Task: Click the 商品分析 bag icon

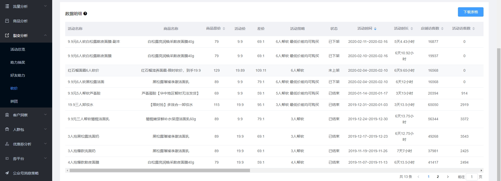Action: click(7, 21)
